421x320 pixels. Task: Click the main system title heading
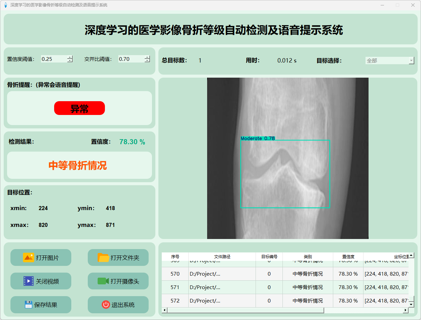coord(214,30)
